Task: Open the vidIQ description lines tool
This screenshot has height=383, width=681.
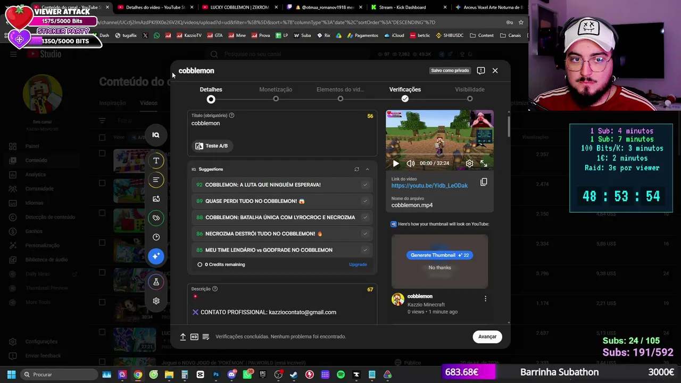Action: point(156,180)
